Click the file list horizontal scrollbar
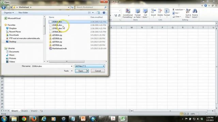Viewport: 218px width, 122px height. pyautogui.click(x=67, y=61)
